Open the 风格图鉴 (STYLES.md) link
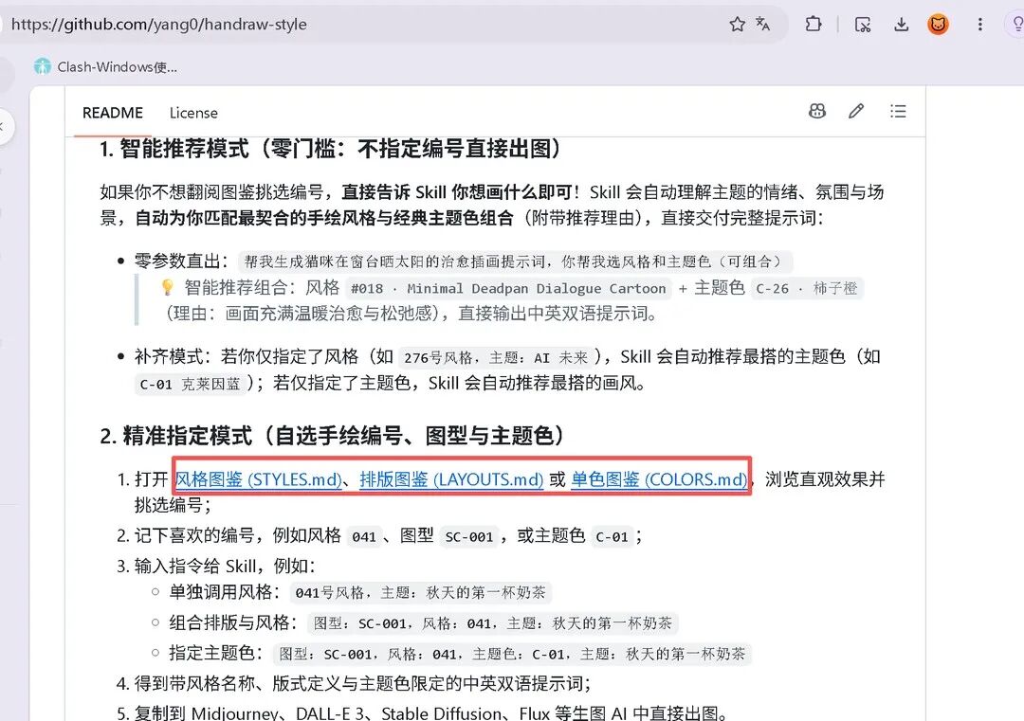This screenshot has height=721, width=1024. click(x=259, y=479)
